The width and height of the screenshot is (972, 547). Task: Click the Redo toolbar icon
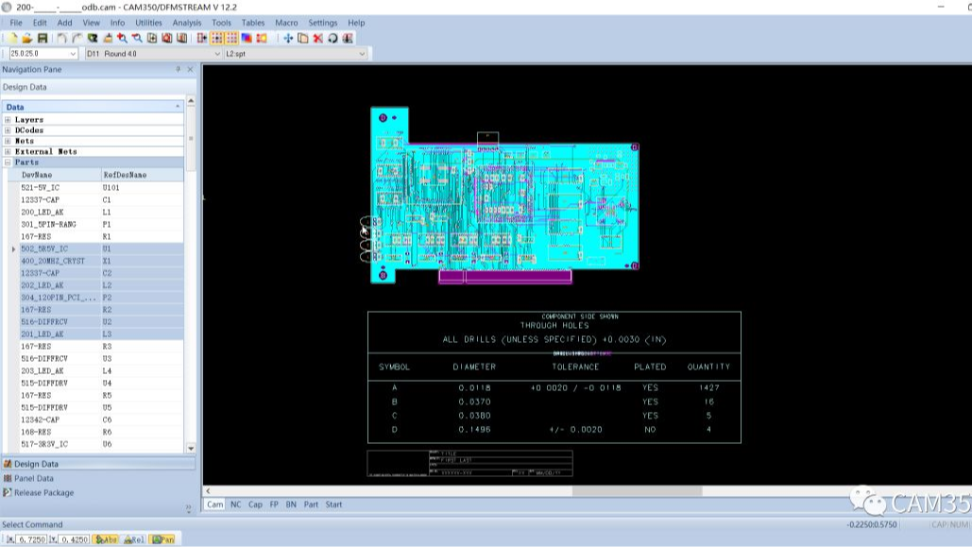pyautogui.click(x=77, y=39)
